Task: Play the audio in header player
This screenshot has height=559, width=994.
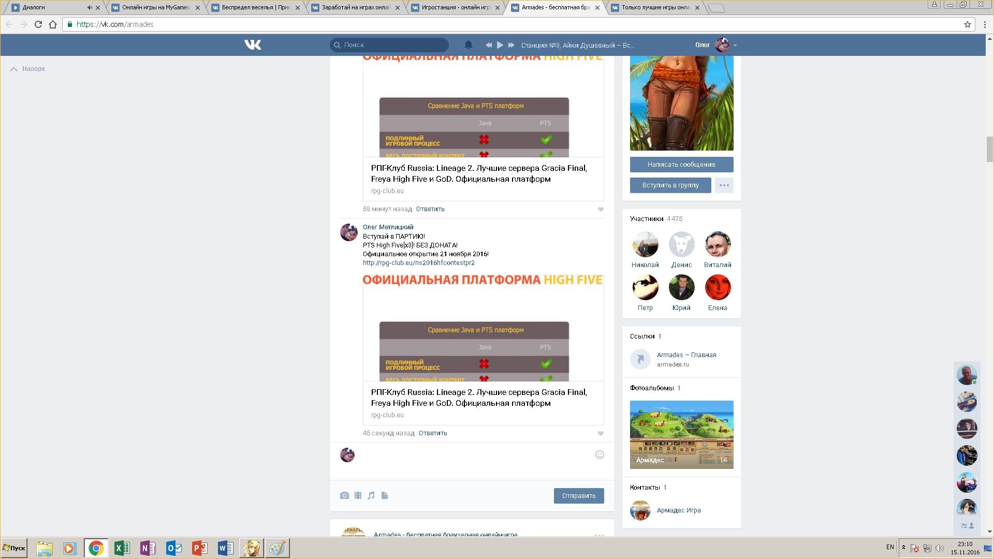Action: click(x=500, y=45)
